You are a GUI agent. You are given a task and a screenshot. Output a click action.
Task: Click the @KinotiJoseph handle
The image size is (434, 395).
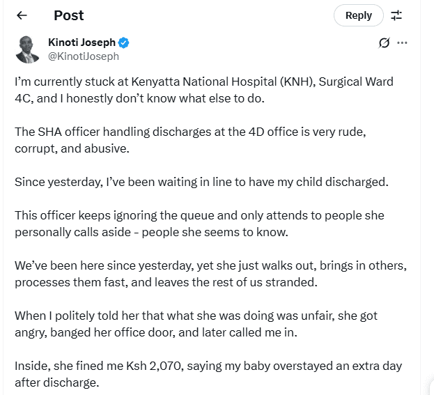point(84,56)
